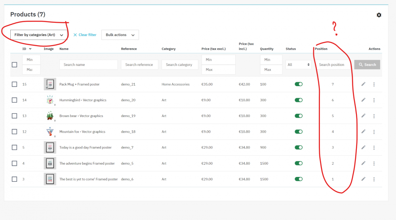Viewport: 396px width, 220px height.
Task: Sort products by Position column header
Action: [x=321, y=49]
